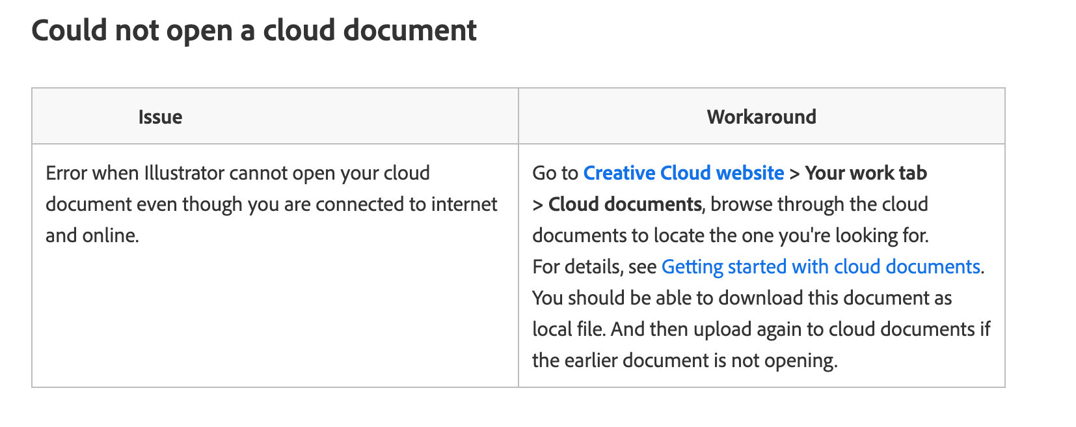The height and width of the screenshot is (427, 1076).
Task: Open Getting started with cloud documents link
Action: coord(820,267)
